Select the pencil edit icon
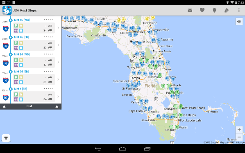 (x=227, y=10)
